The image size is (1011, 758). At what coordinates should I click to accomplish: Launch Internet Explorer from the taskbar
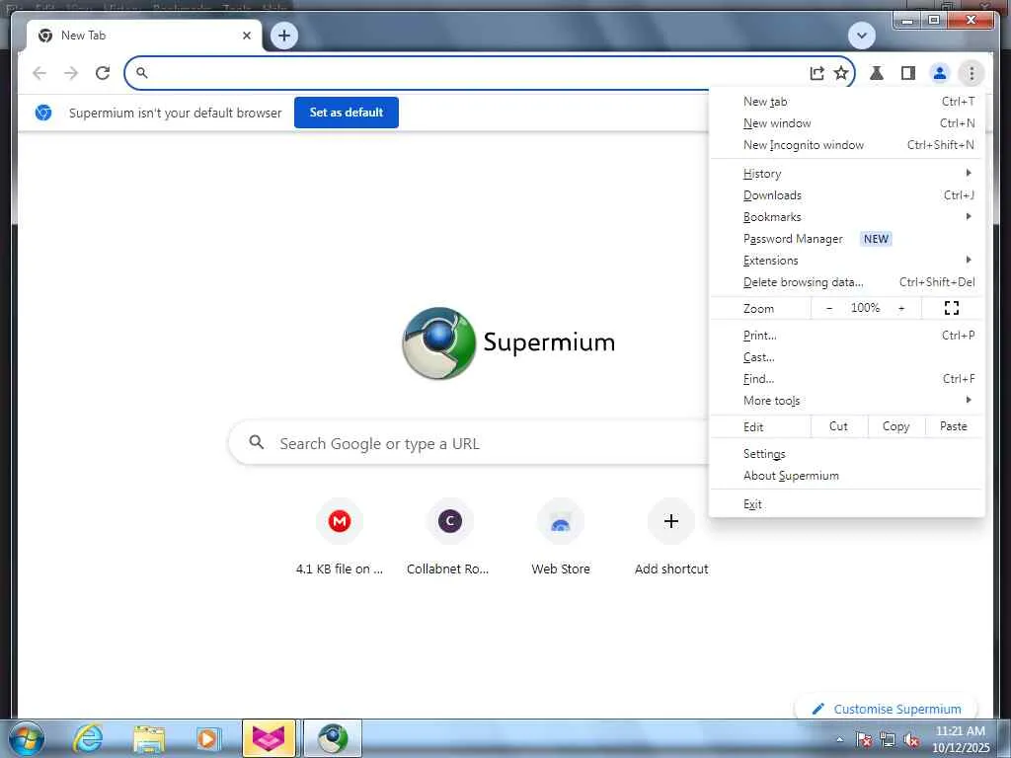[88, 738]
